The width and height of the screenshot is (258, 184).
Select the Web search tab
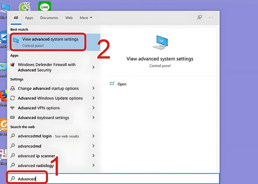(x=69, y=18)
